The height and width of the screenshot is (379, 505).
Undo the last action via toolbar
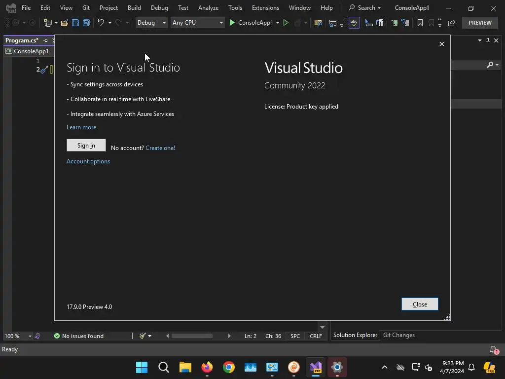[x=101, y=23]
